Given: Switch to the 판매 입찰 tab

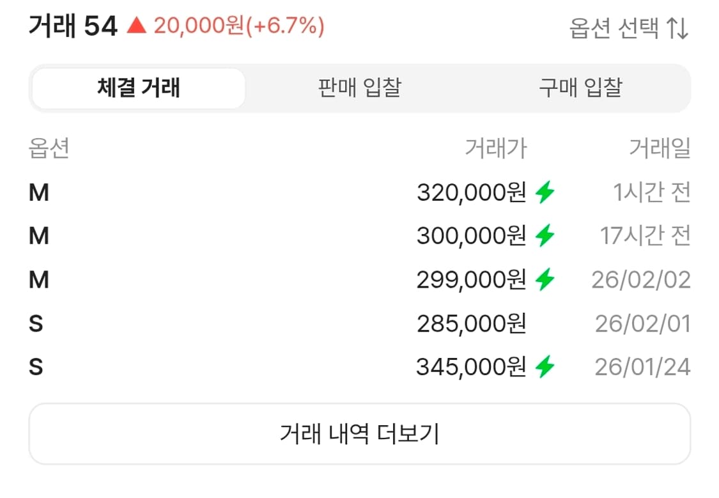Looking at the screenshot, I should pyautogui.click(x=358, y=89).
